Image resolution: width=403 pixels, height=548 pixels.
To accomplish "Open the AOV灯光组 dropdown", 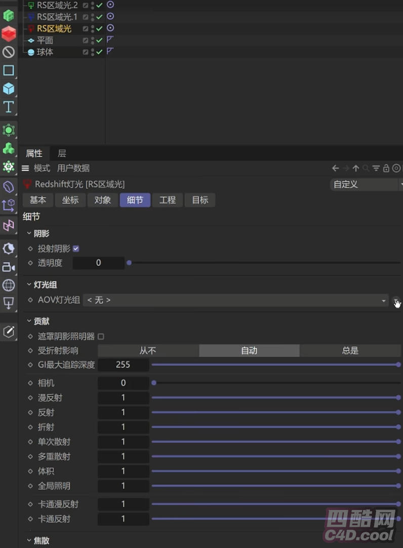I will 235,301.
